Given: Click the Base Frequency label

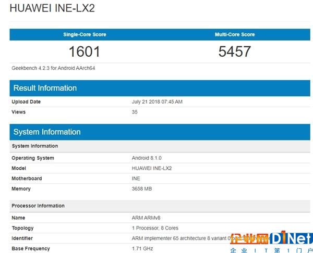Looking at the screenshot, I should (x=31, y=249).
